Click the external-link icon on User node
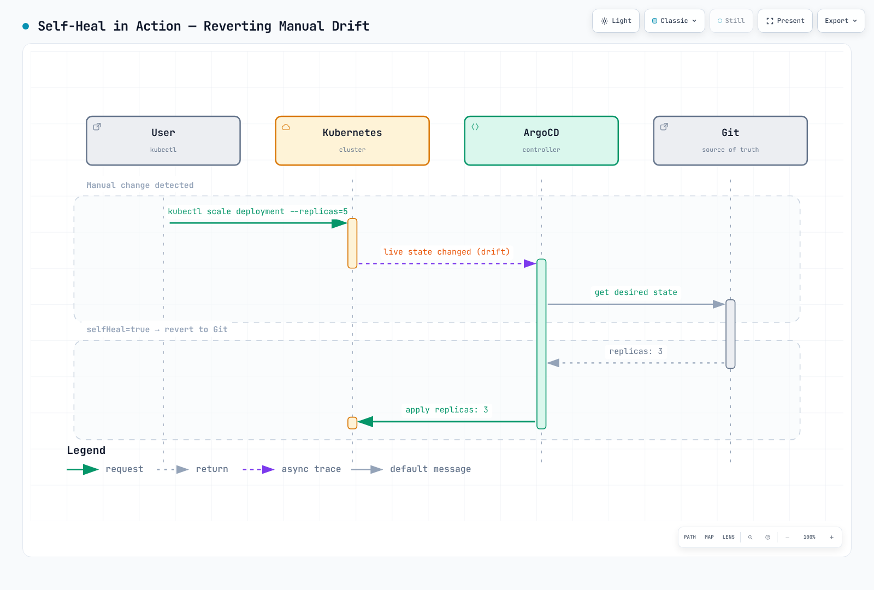 click(97, 127)
